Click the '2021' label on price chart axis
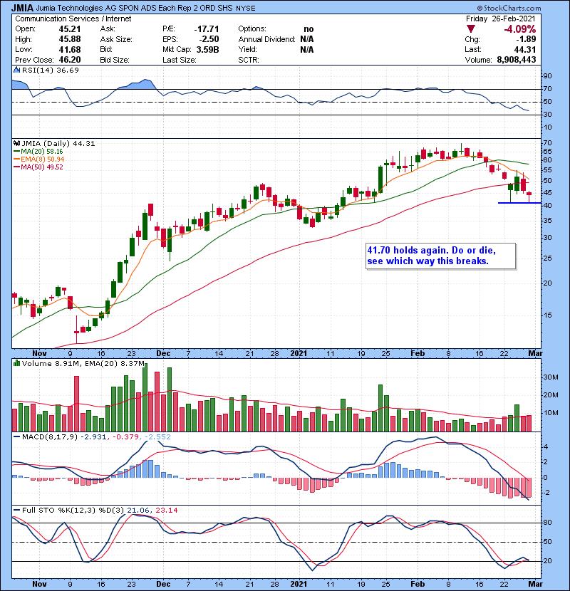The height and width of the screenshot is (591, 570). (299, 353)
